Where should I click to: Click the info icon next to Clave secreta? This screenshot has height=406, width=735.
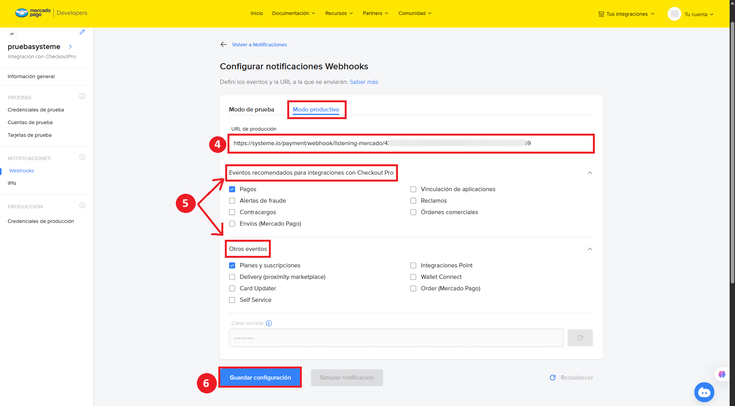click(x=269, y=323)
